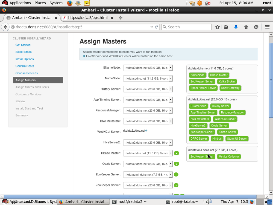Open the Applications menu in top panel

[x=20, y=3]
